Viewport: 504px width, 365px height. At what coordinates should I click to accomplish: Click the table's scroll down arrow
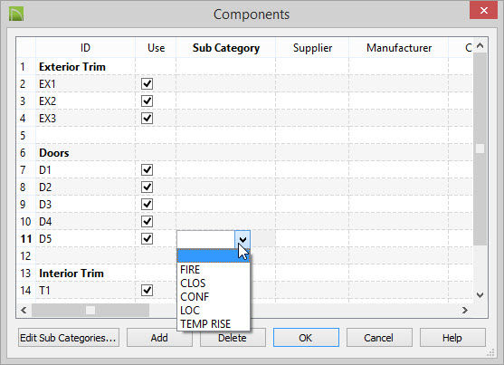(480, 295)
